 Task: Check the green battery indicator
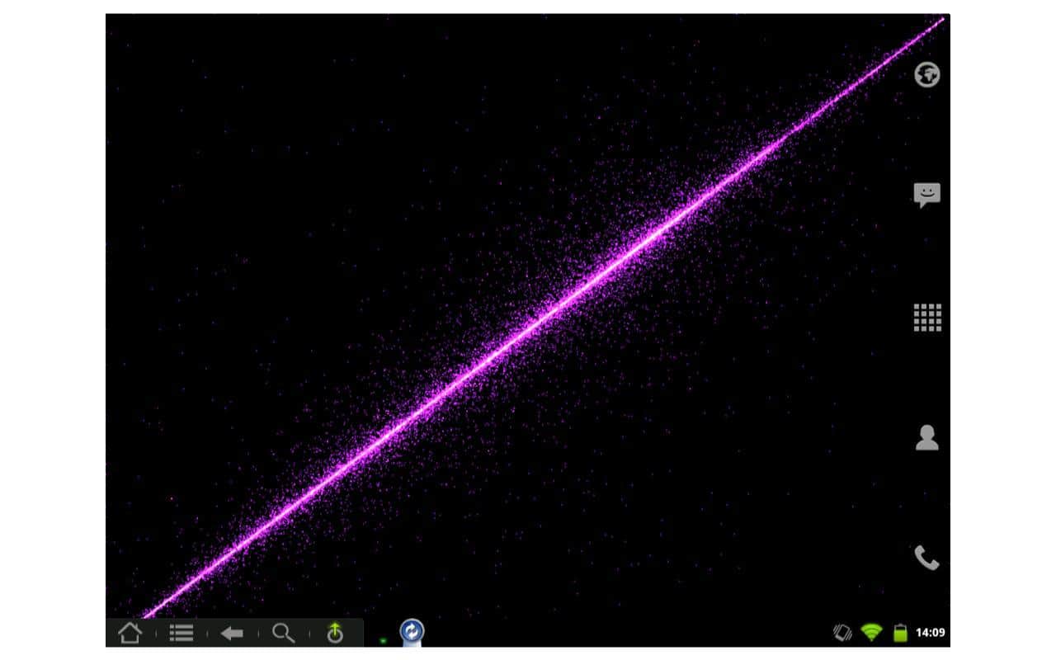tap(900, 633)
